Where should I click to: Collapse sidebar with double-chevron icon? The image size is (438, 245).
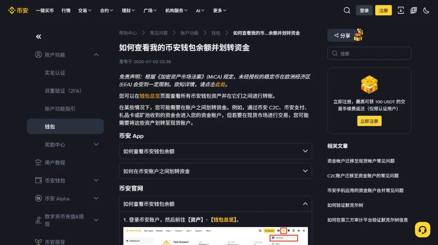click(x=39, y=37)
